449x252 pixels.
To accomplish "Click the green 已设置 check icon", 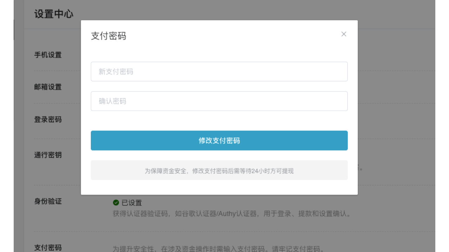I will (116, 203).
